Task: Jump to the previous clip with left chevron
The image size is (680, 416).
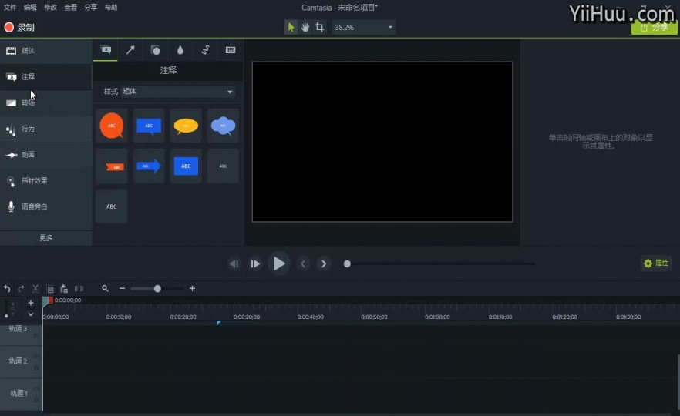Action: pyautogui.click(x=303, y=264)
